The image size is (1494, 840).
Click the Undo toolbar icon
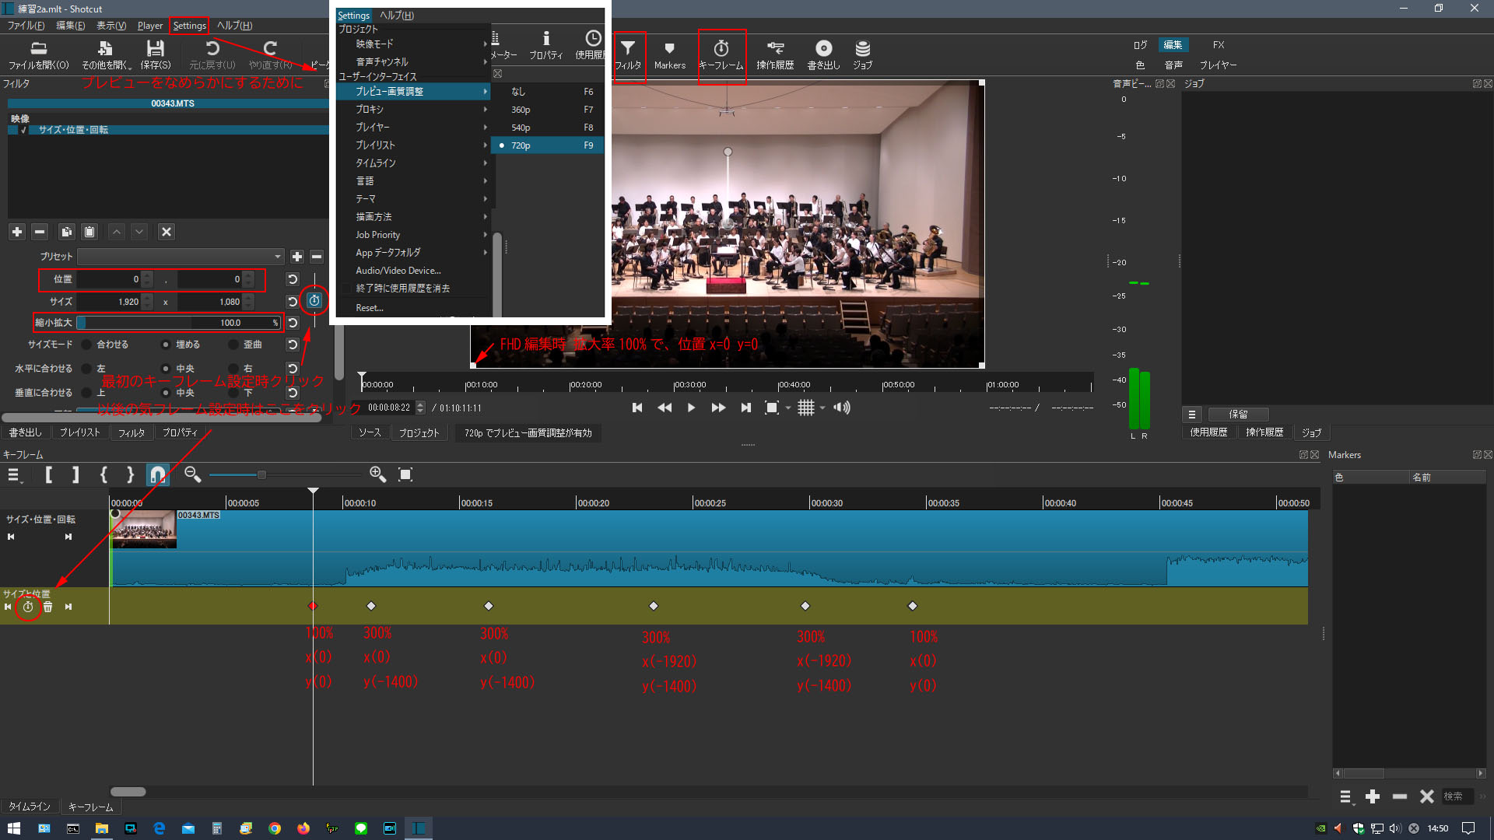[212, 55]
